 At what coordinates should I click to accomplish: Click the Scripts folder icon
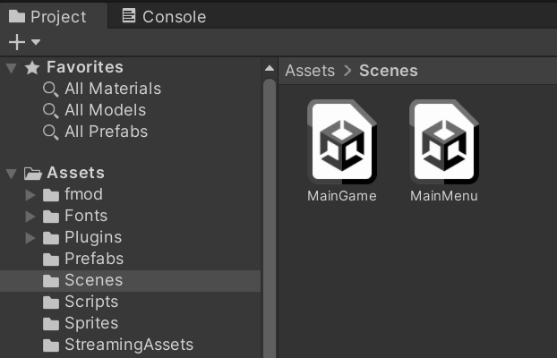tap(51, 302)
